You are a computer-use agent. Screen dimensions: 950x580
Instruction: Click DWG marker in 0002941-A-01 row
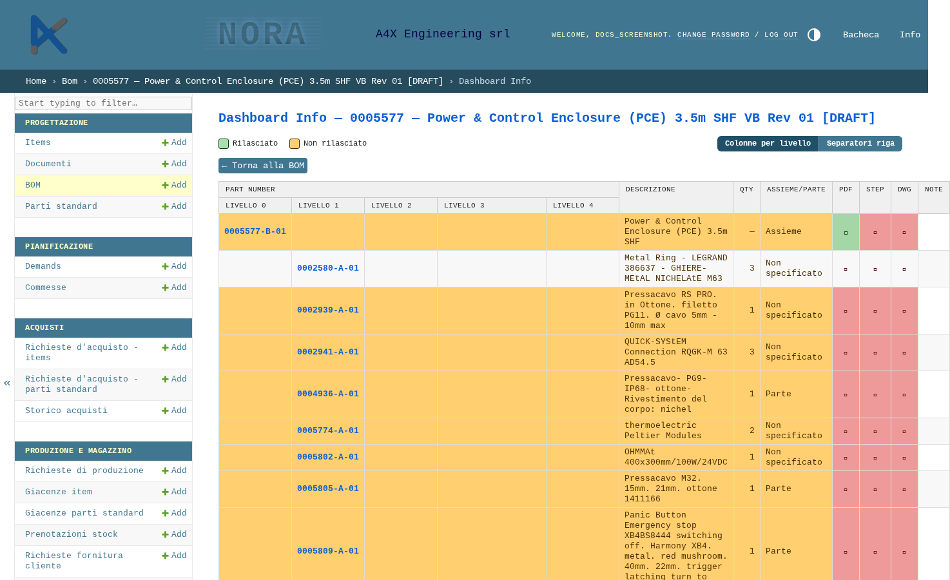tap(904, 353)
